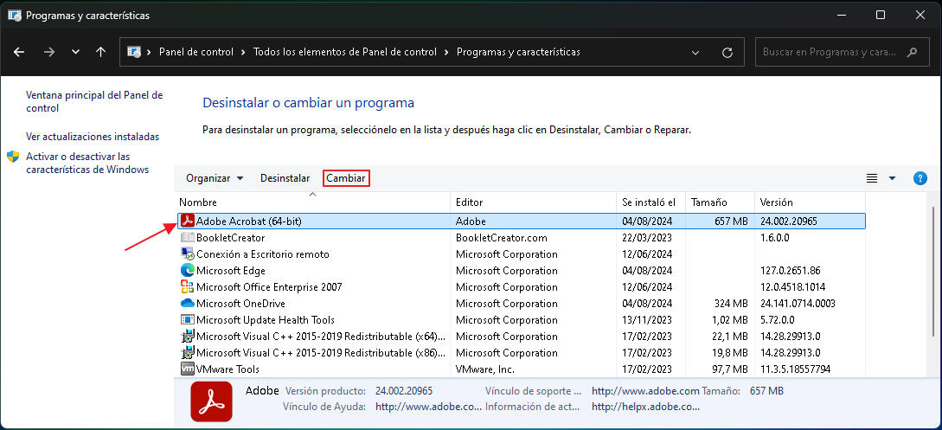
Task: Click the Control Panel icon in address bar
Action: click(x=134, y=52)
